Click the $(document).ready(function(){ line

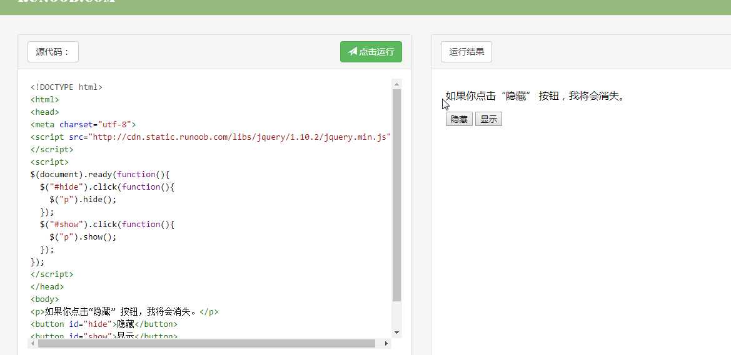100,175
